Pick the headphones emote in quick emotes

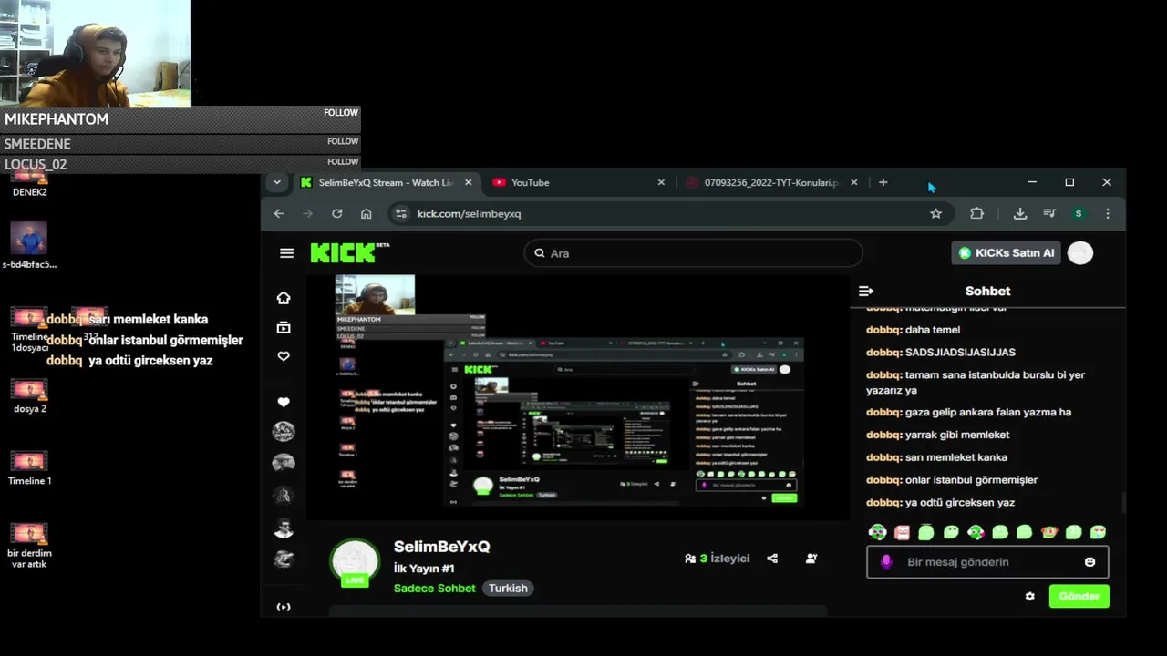[877, 532]
